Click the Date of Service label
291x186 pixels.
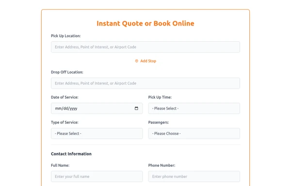[x=65, y=97]
